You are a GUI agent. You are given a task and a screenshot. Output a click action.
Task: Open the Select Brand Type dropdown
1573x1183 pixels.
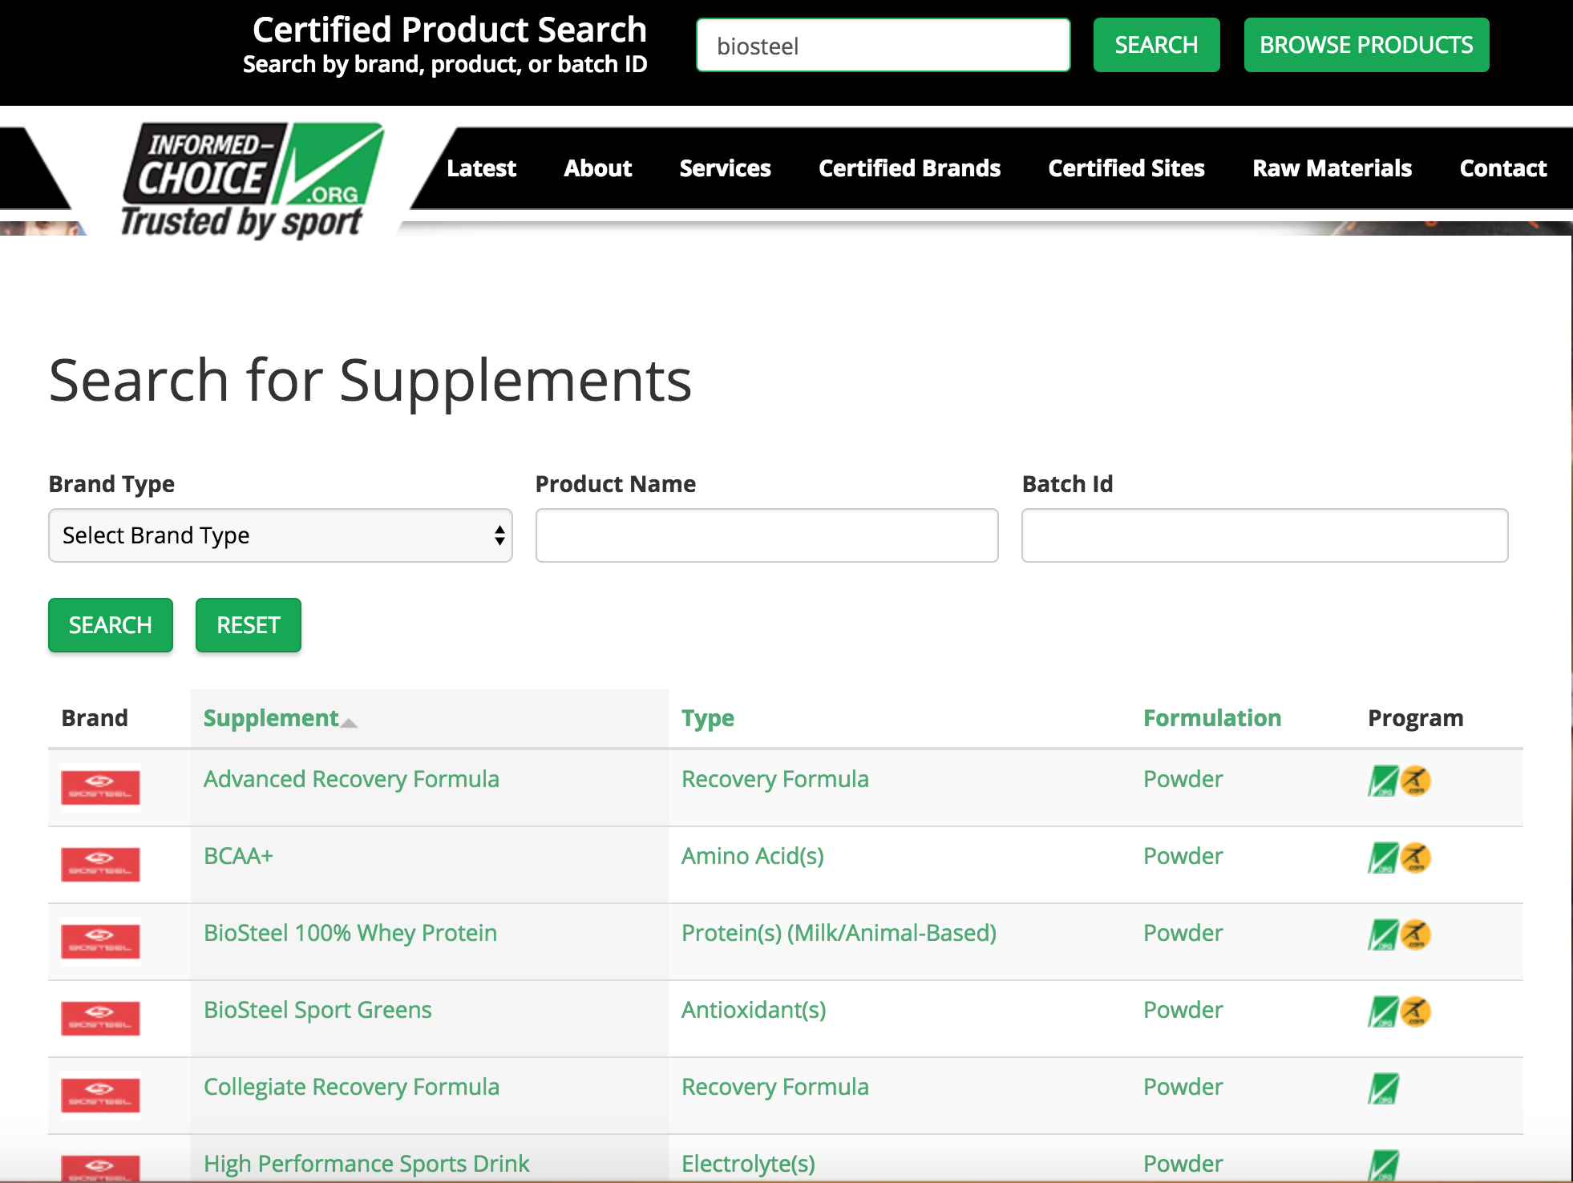(x=281, y=535)
